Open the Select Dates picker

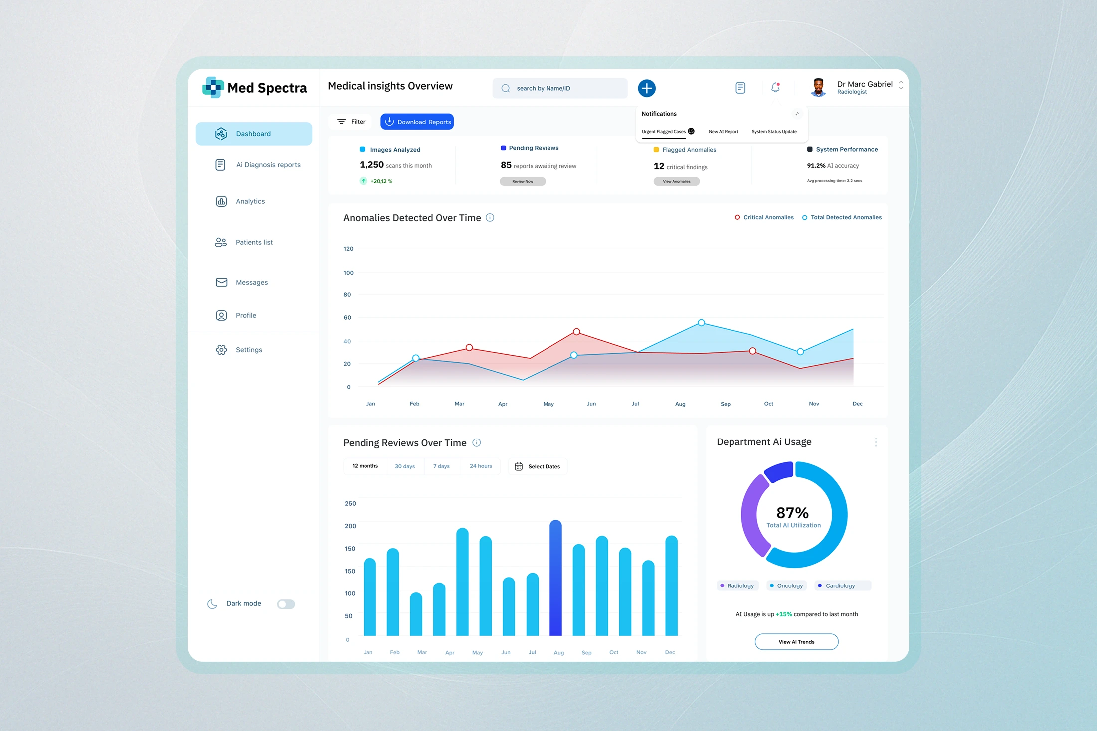pyautogui.click(x=538, y=466)
